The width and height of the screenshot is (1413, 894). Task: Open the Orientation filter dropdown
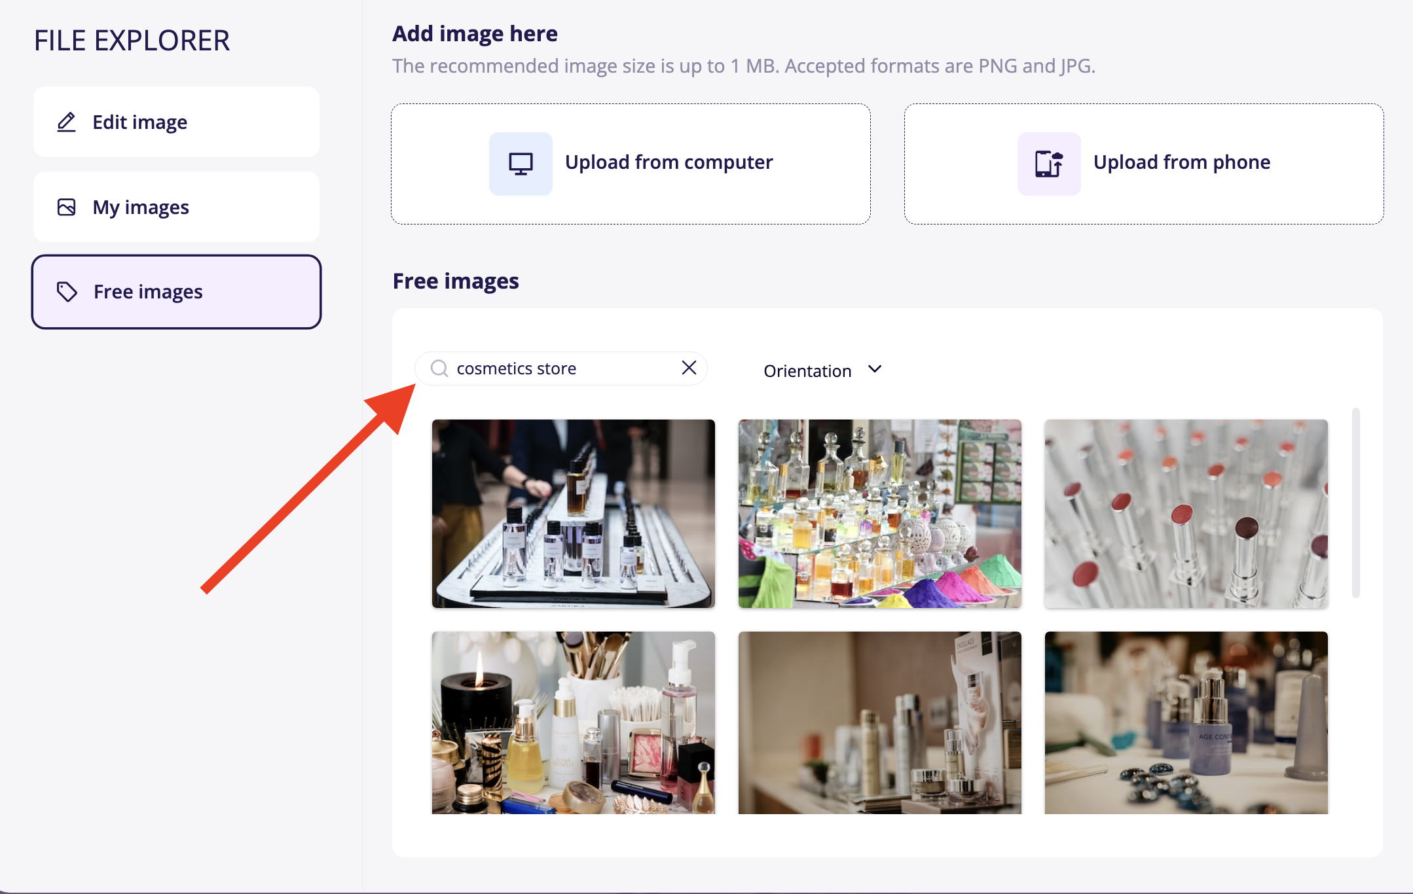[x=807, y=371]
